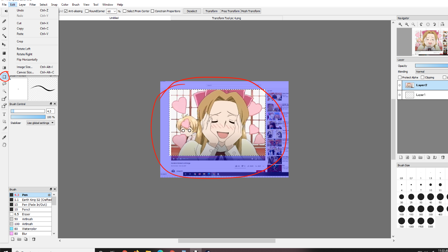Adjust the brush size slider
Image resolution: width=448 pixels, height=252 pixels.
(x=28, y=111)
